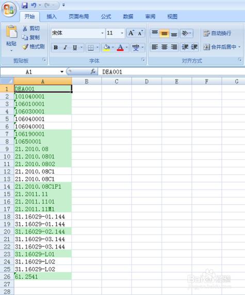Decrease cell indent
The width and height of the screenshot is (245, 295).
(x=185, y=47)
